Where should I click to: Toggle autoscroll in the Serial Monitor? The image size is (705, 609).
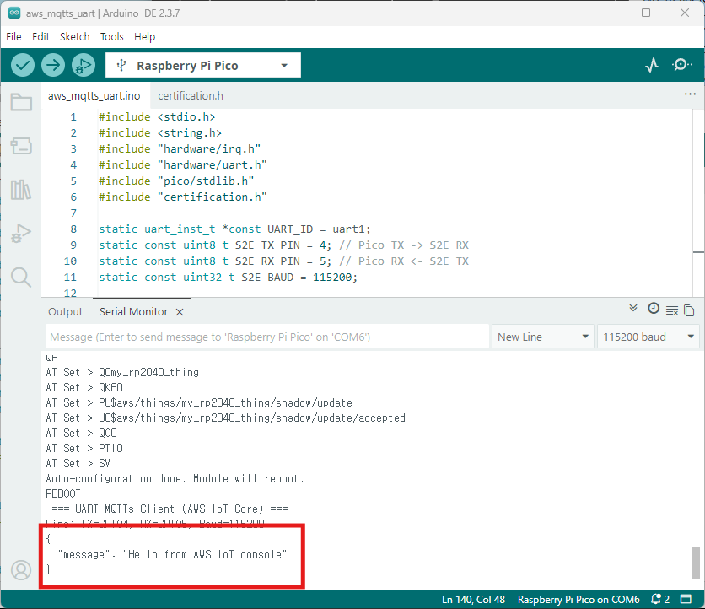pyautogui.click(x=634, y=309)
